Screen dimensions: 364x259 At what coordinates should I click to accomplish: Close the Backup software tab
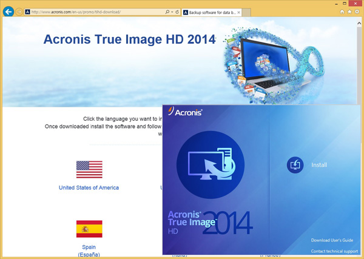(x=238, y=13)
